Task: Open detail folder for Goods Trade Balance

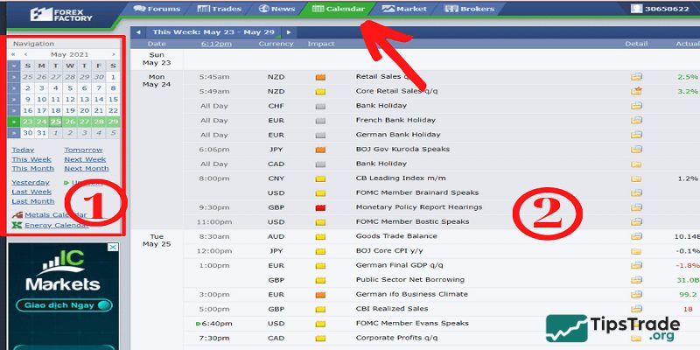Action: pyautogui.click(x=636, y=236)
